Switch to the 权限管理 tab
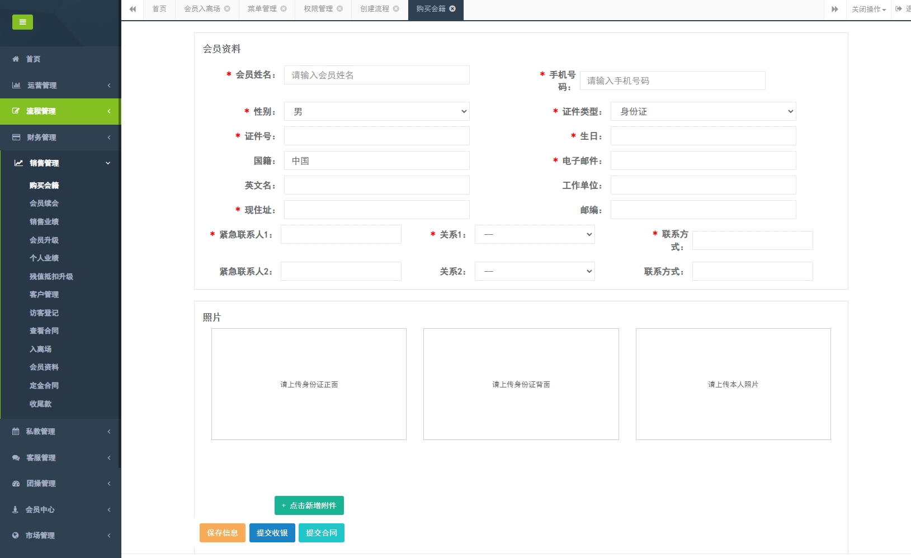The image size is (911, 558). (x=318, y=9)
